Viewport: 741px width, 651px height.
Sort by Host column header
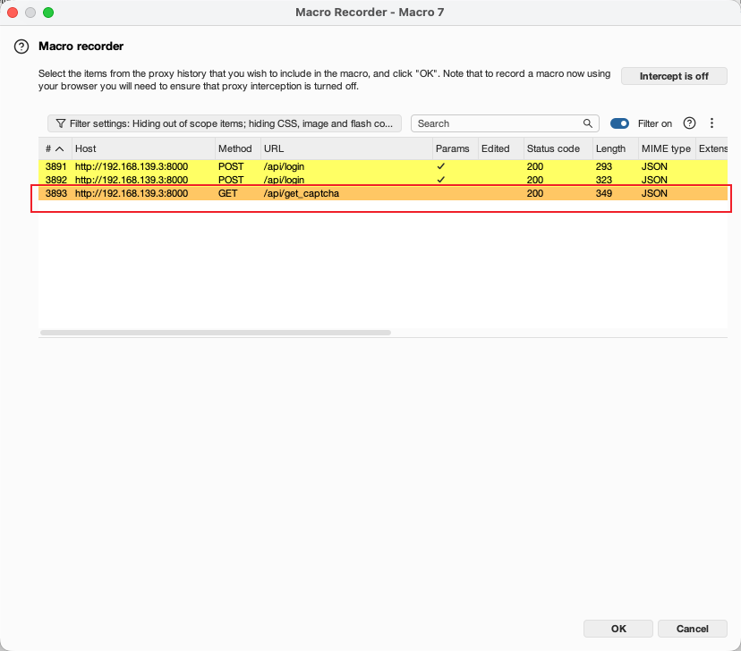tap(144, 148)
